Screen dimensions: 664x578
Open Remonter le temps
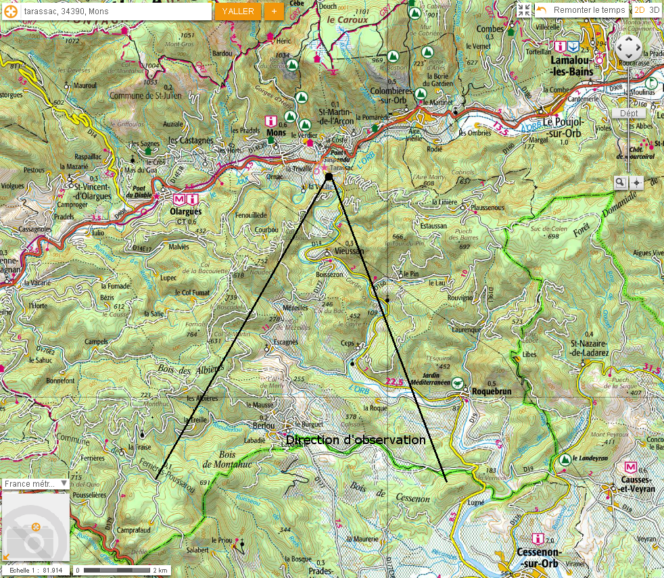point(582,10)
